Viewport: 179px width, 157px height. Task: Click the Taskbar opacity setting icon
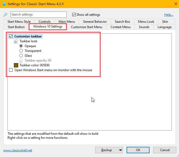click(21, 60)
